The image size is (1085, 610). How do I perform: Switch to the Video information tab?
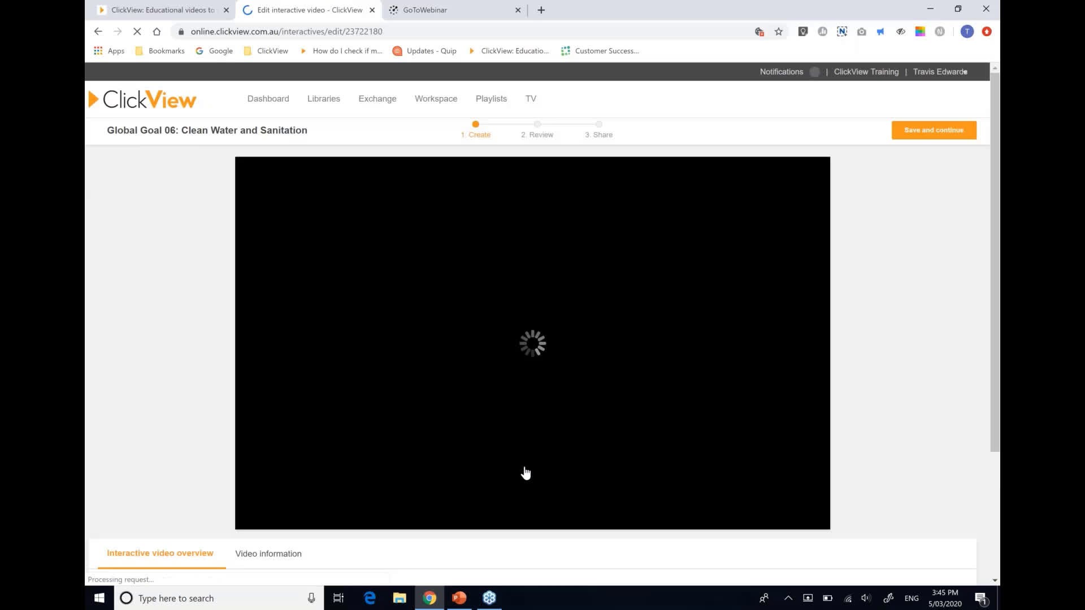tap(268, 554)
